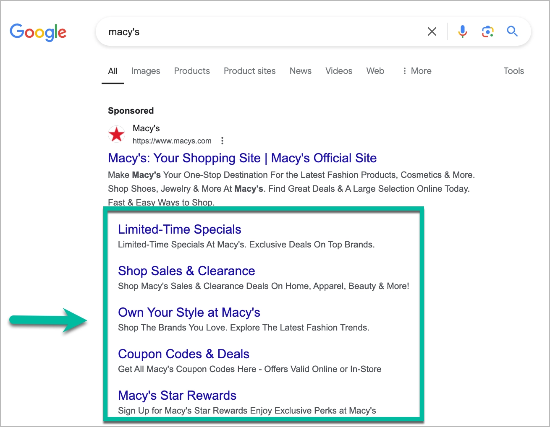Switch to the News tab
Viewport: 550px width, 427px height.
300,71
